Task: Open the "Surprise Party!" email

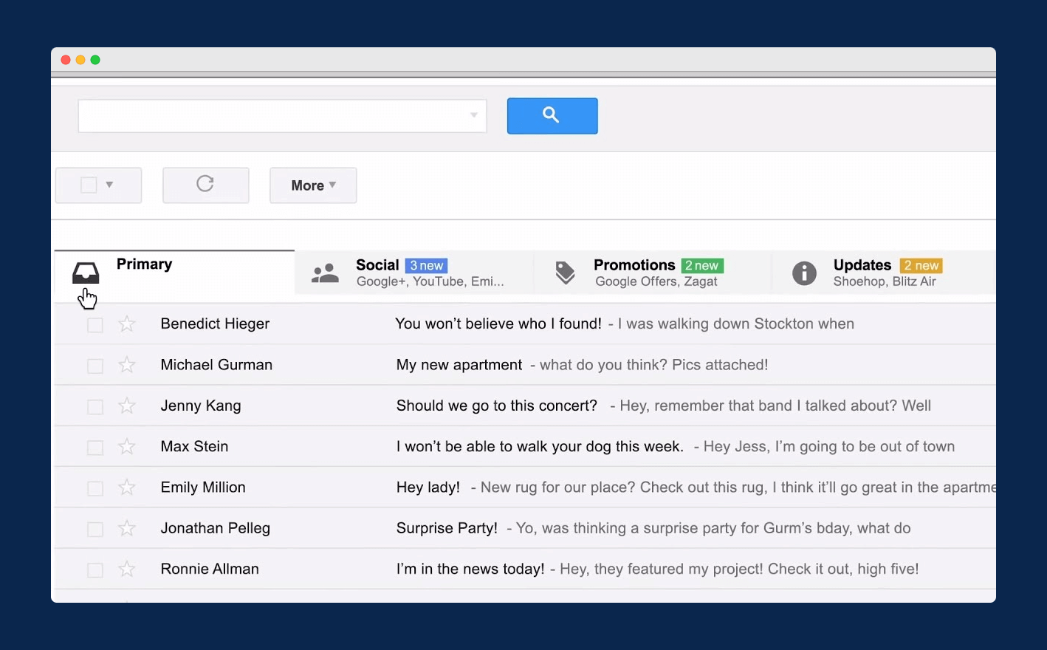Action: click(x=447, y=528)
